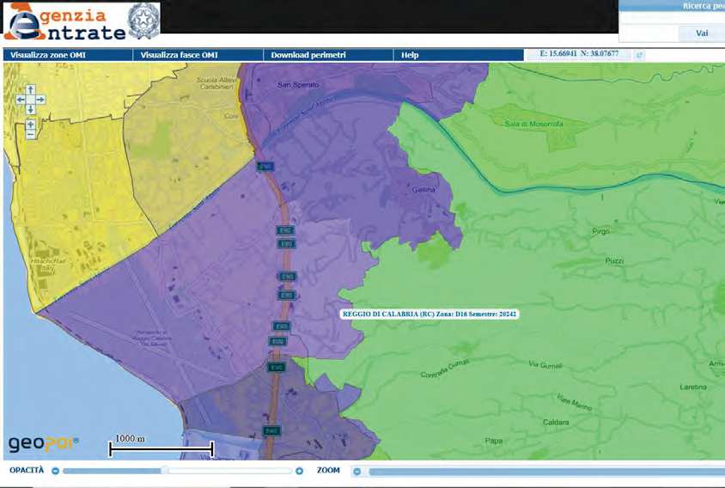This screenshot has width=725, height=488.
Task: Zoom out using the minus map control
Action: pyautogui.click(x=30, y=135)
